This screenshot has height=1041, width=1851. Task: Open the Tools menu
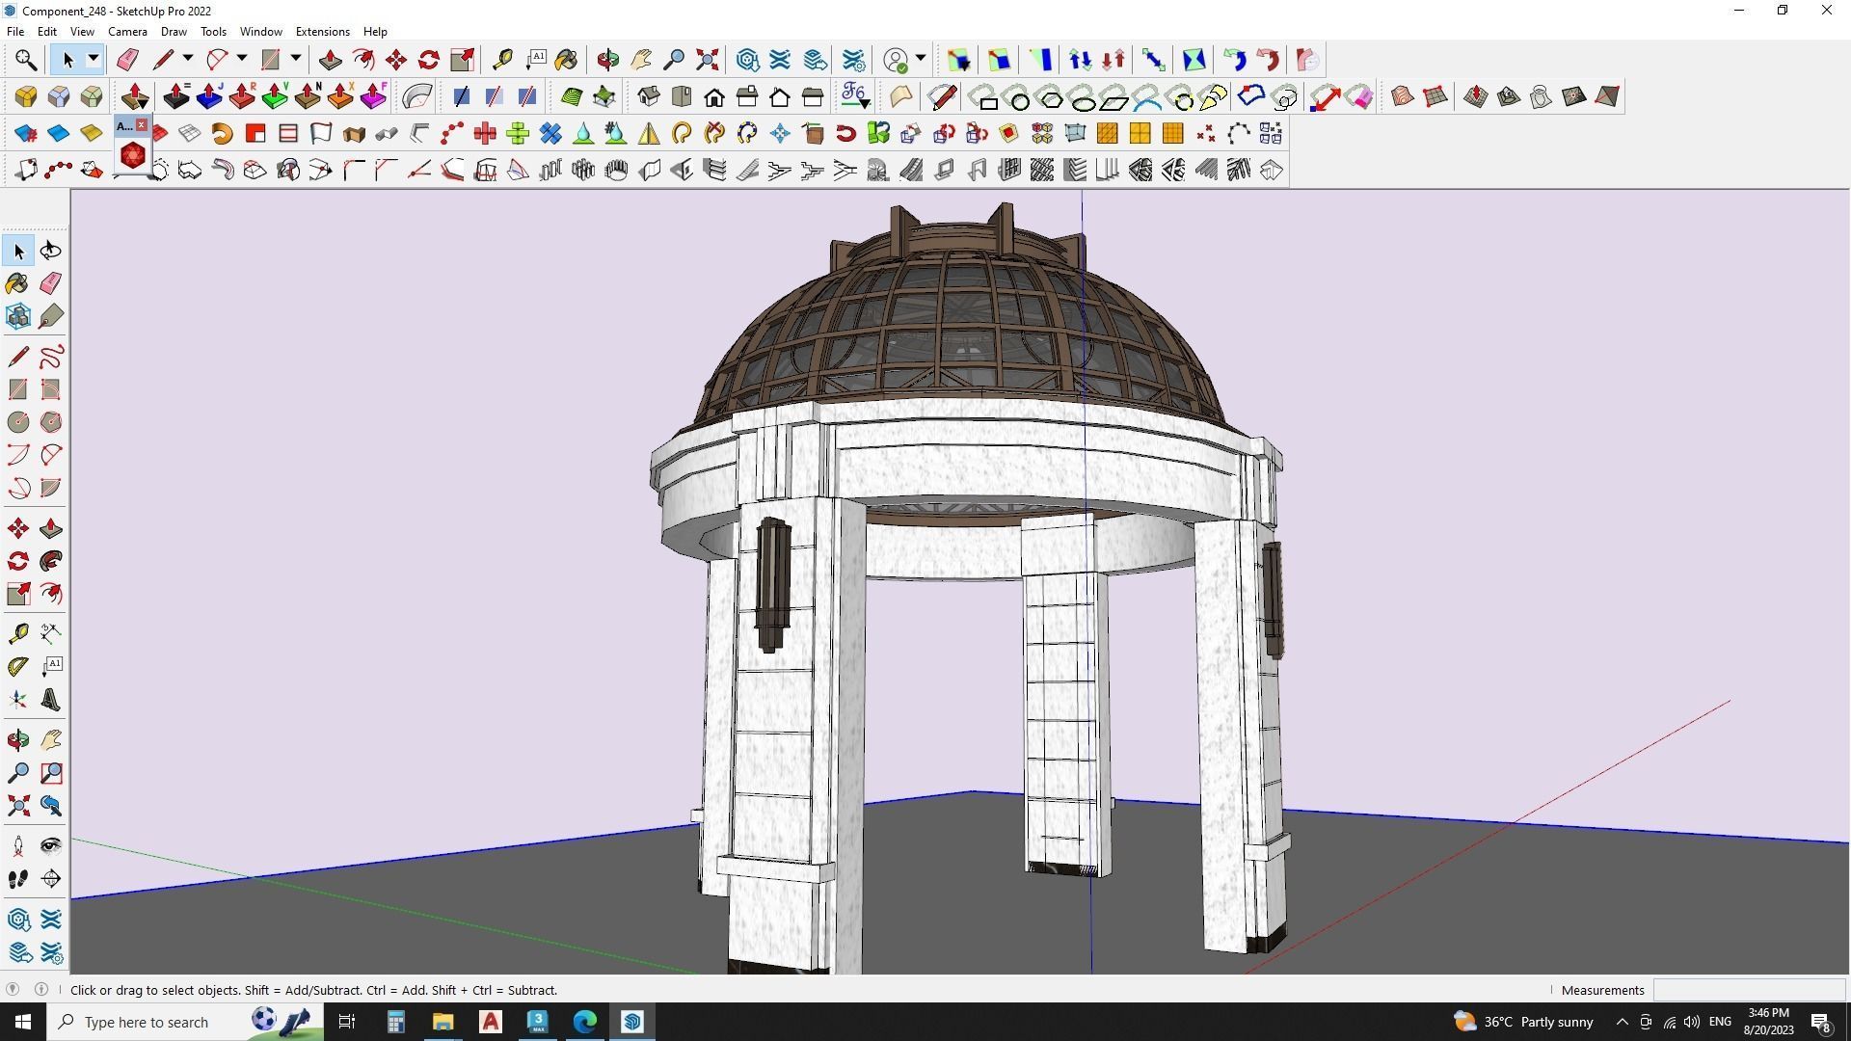point(213,31)
